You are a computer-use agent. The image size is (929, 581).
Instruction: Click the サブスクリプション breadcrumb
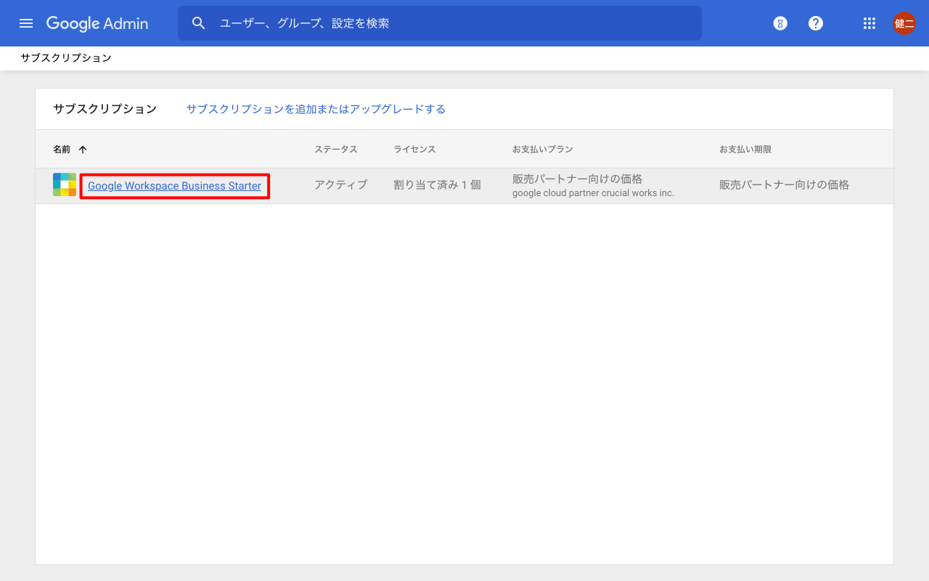[x=66, y=58]
